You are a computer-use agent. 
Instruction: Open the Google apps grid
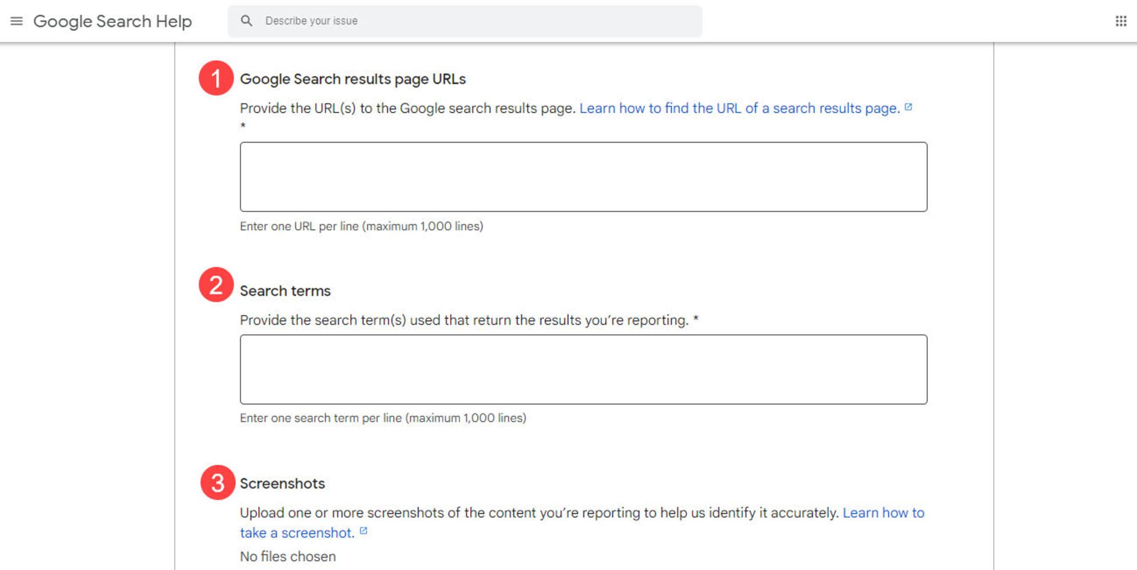tap(1120, 21)
